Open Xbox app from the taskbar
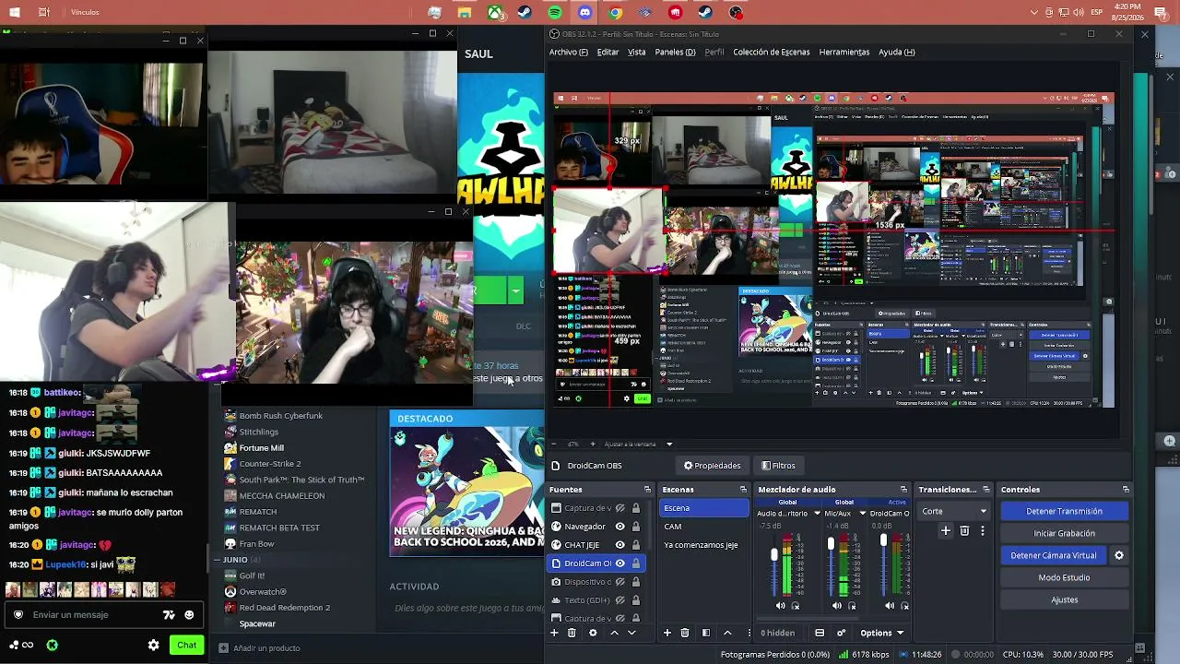The width and height of the screenshot is (1180, 664). coord(495,13)
